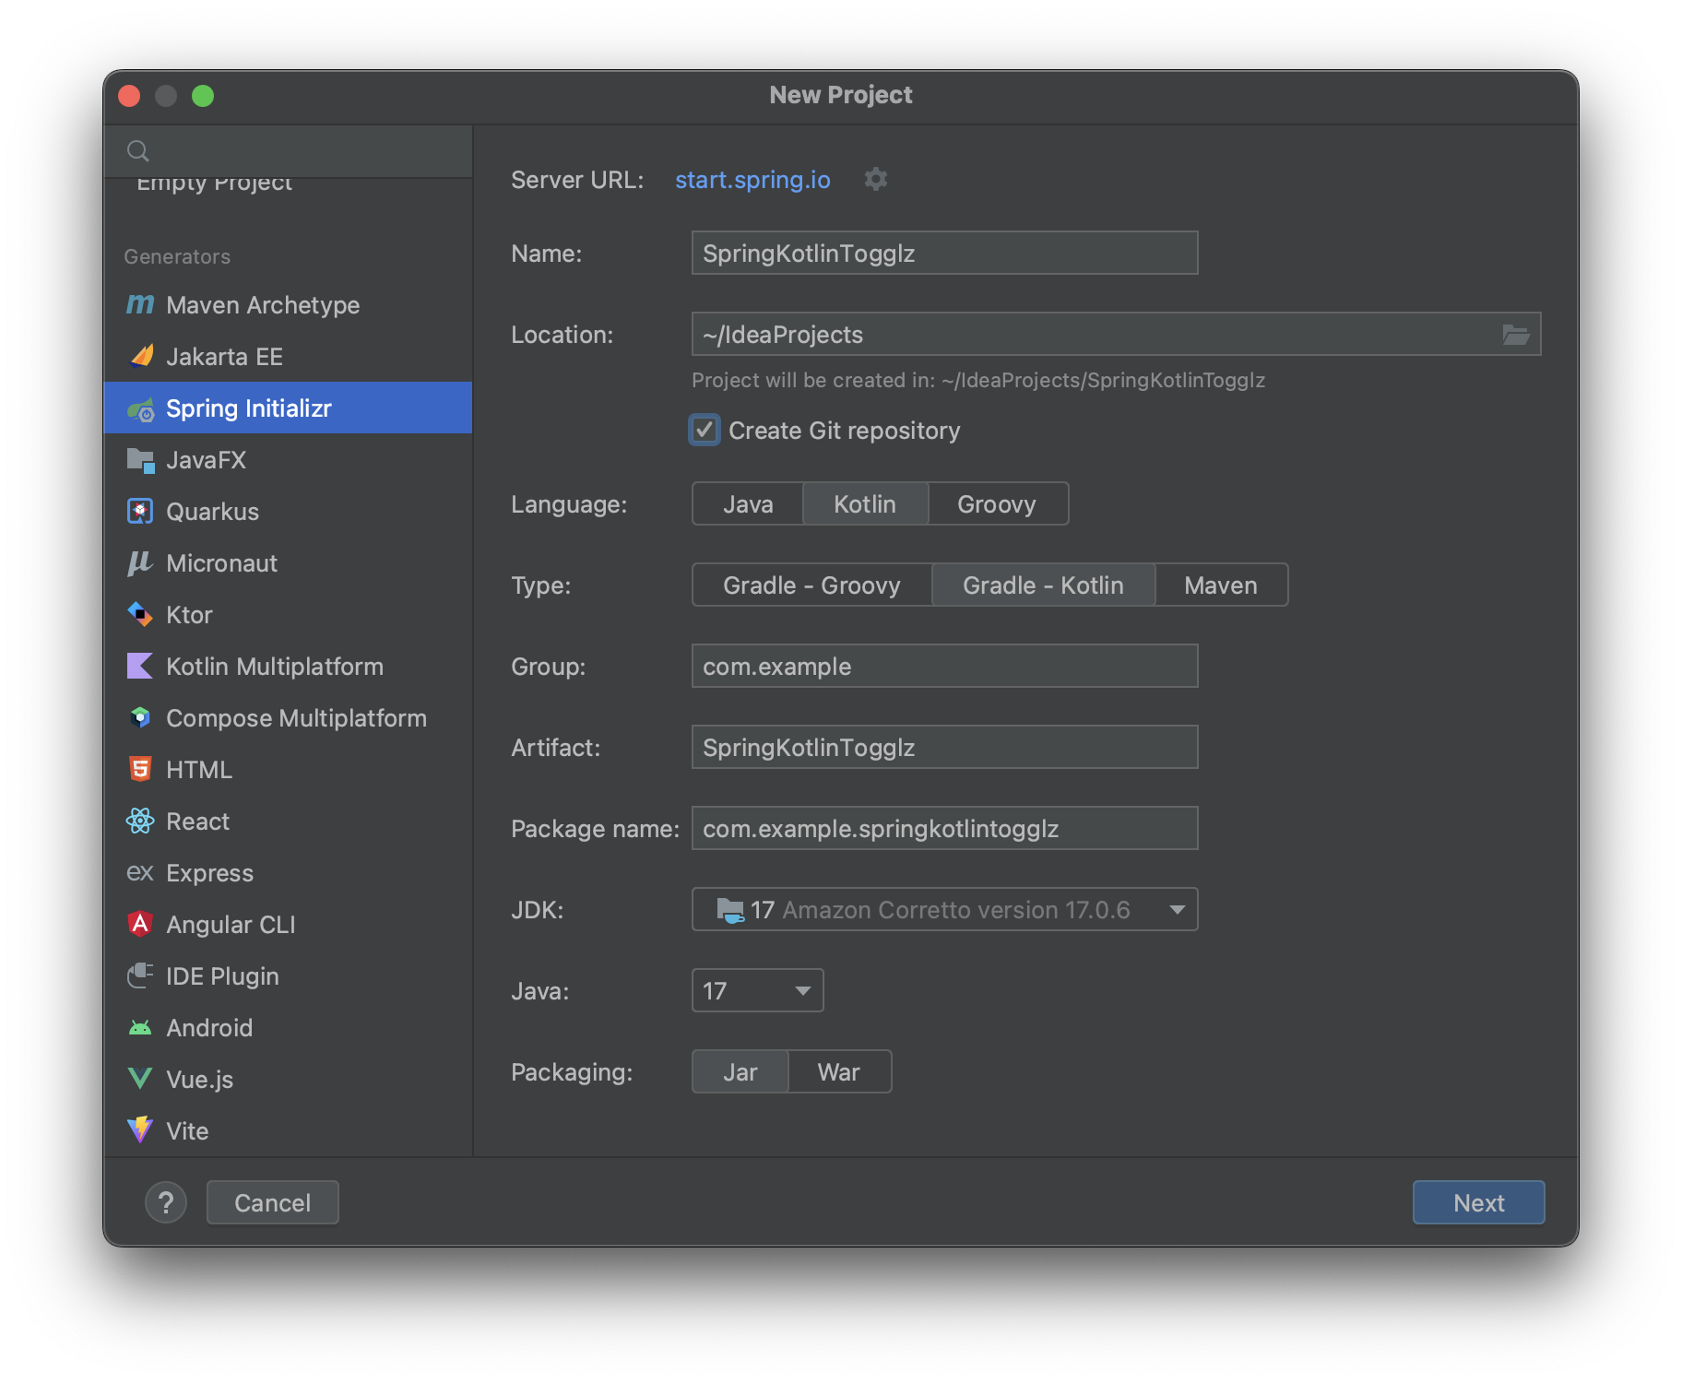Click the HTML5 shield icon
Screen dimensions: 1682x1383
[x=140, y=769]
